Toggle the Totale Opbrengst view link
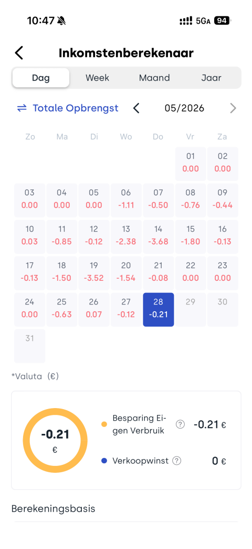 tap(76, 108)
